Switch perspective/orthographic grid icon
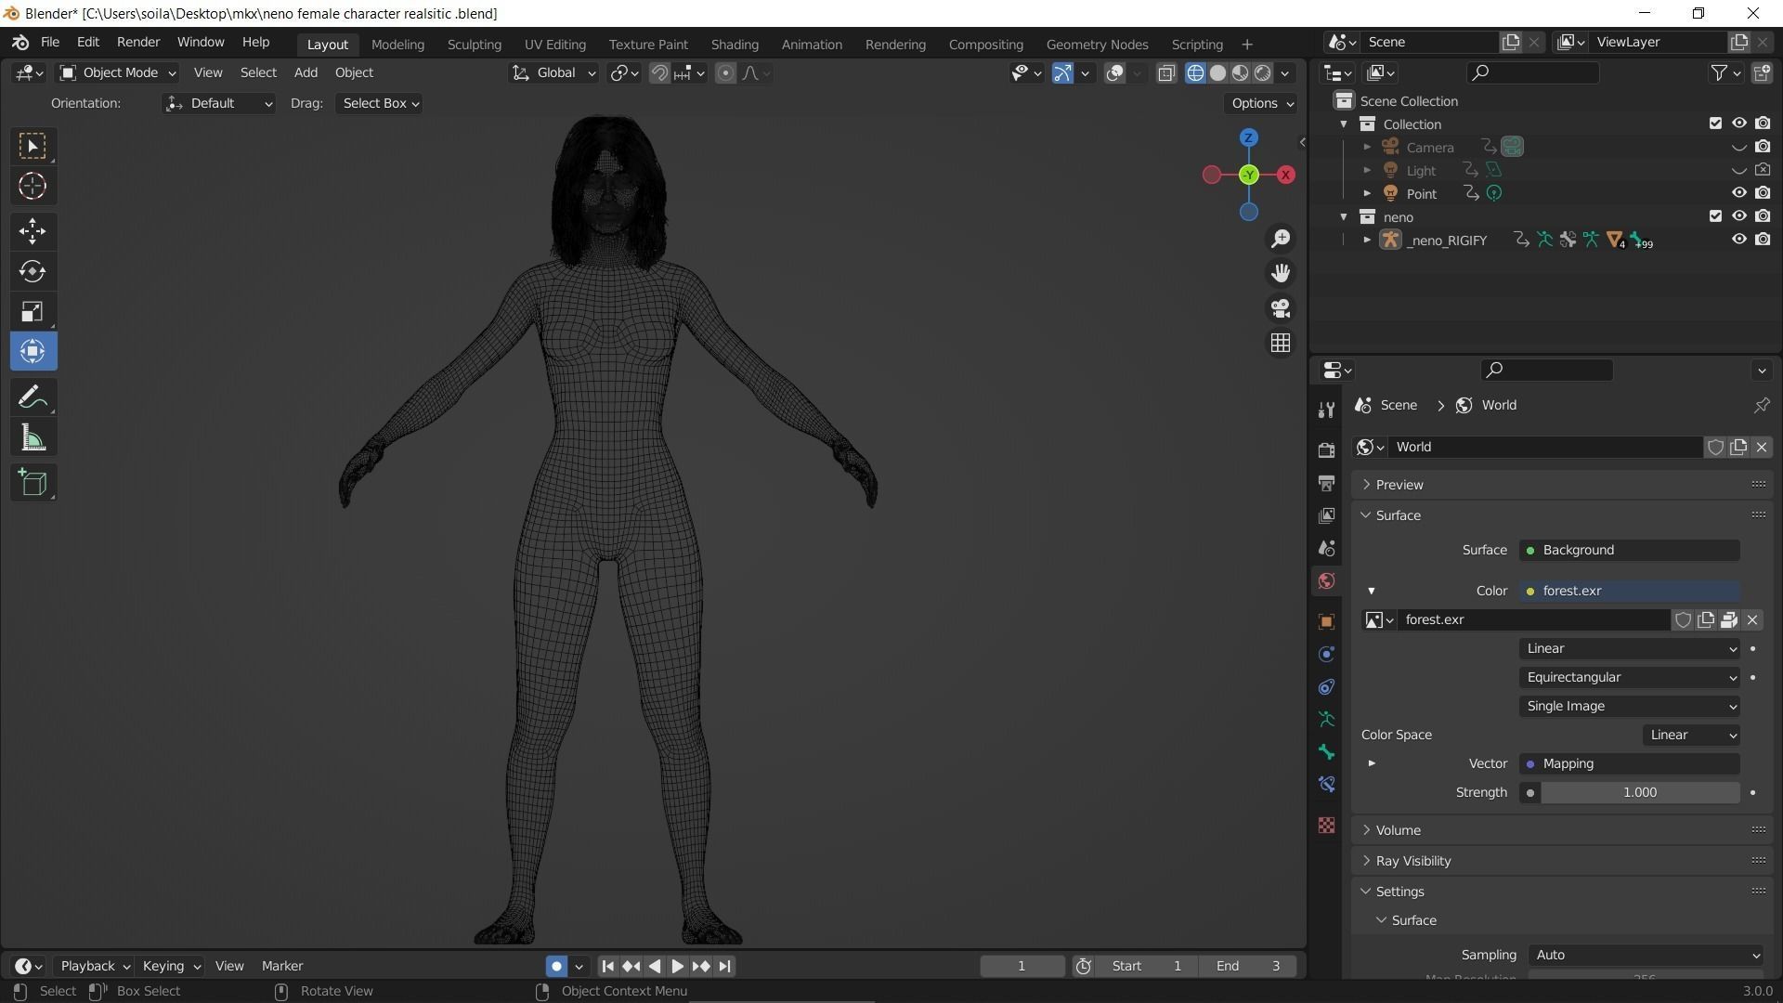 coord(1281,344)
